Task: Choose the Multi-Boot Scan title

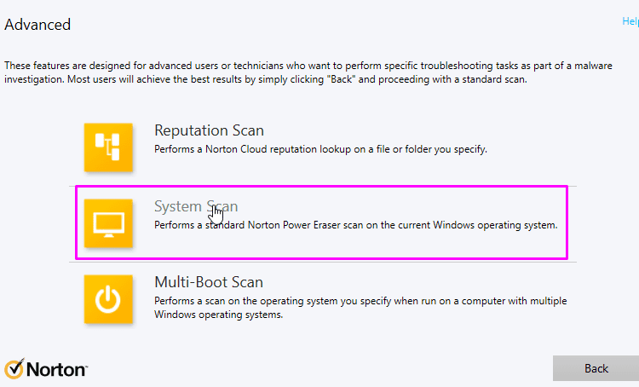Action: [209, 282]
